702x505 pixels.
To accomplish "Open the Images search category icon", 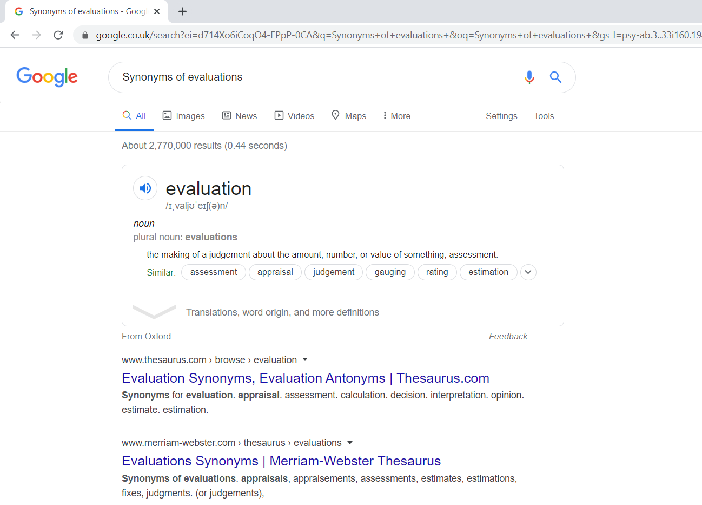I will [x=167, y=115].
